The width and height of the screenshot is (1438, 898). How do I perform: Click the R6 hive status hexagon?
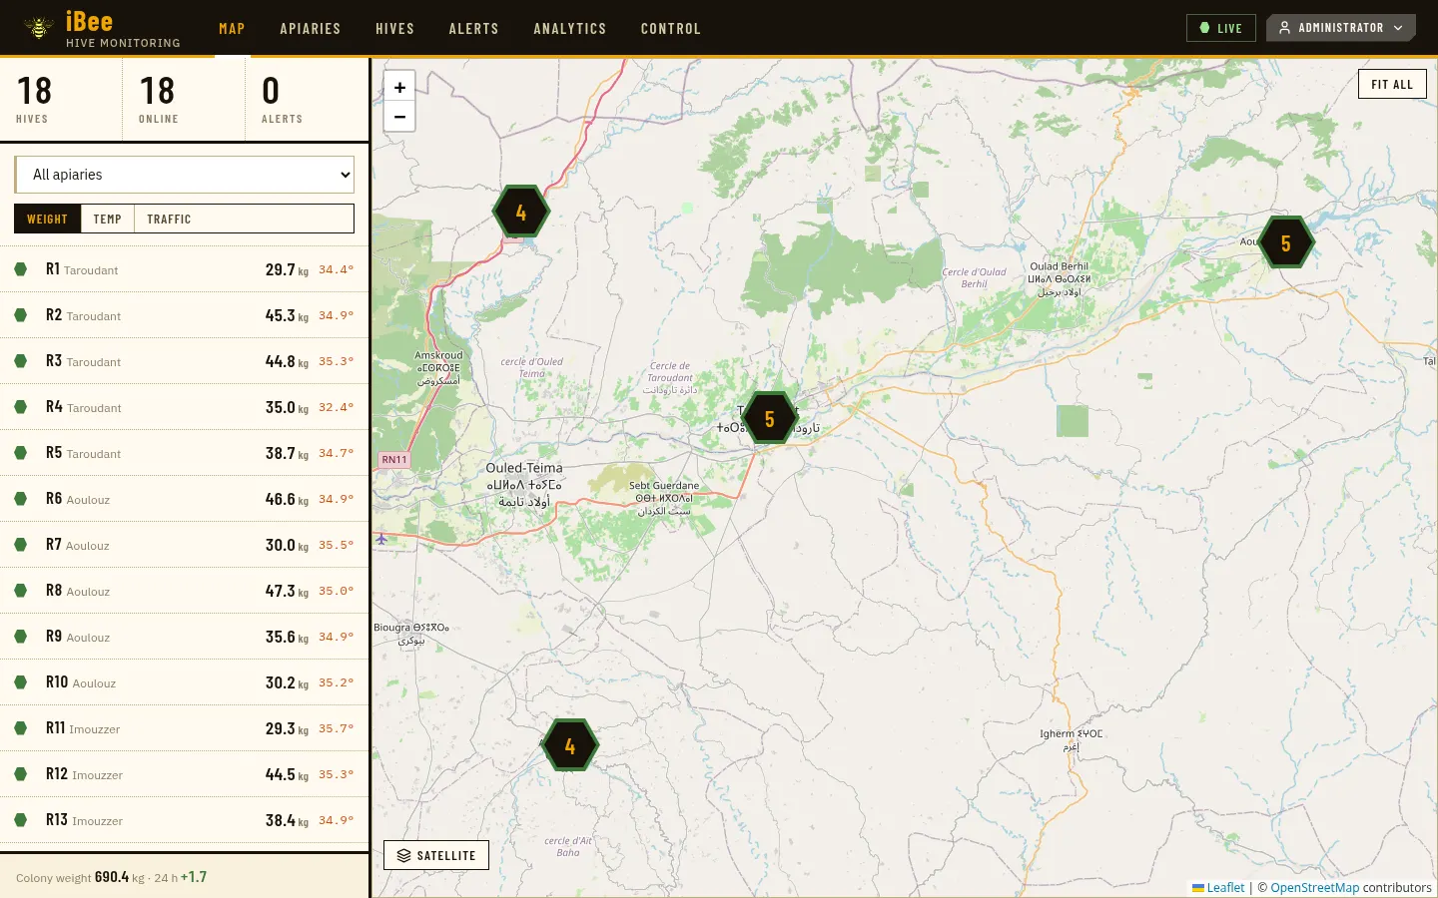click(20, 499)
